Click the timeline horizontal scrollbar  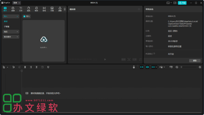[104, 113]
